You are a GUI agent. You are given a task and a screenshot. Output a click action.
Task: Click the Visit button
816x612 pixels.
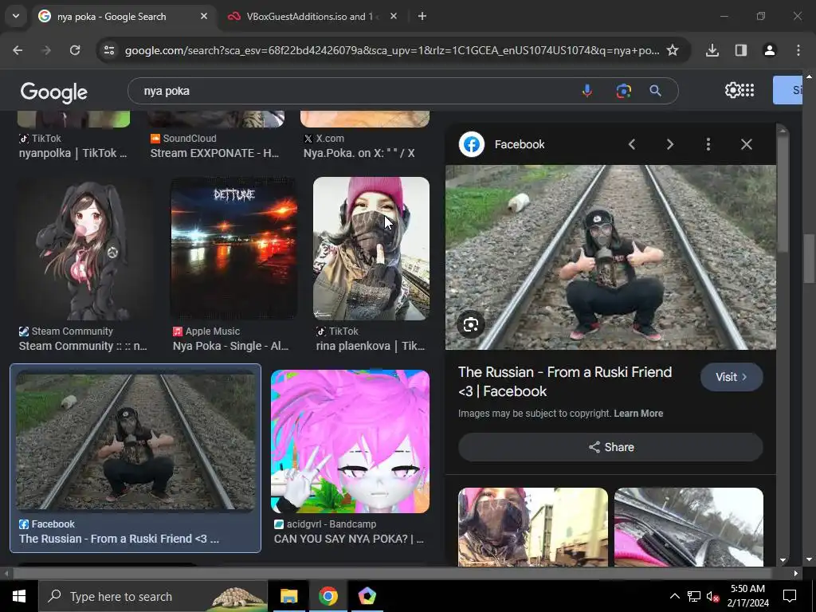pos(732,377)
